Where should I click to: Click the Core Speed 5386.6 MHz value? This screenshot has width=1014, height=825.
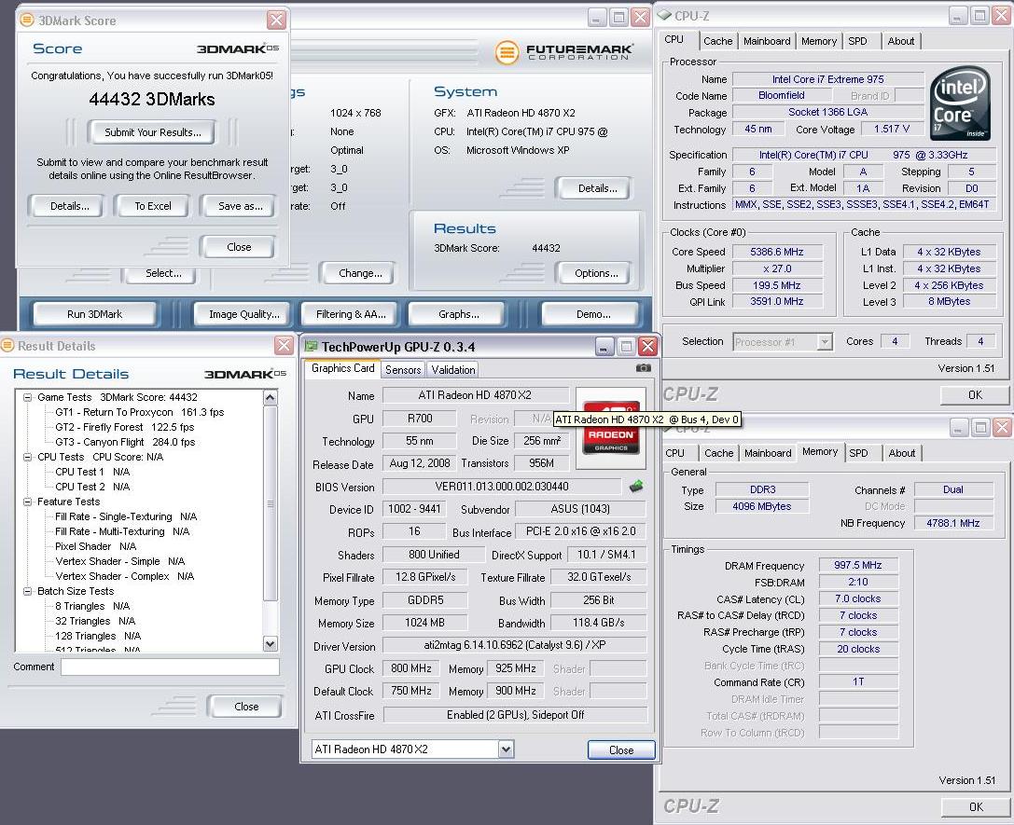[x=776, y=252]
